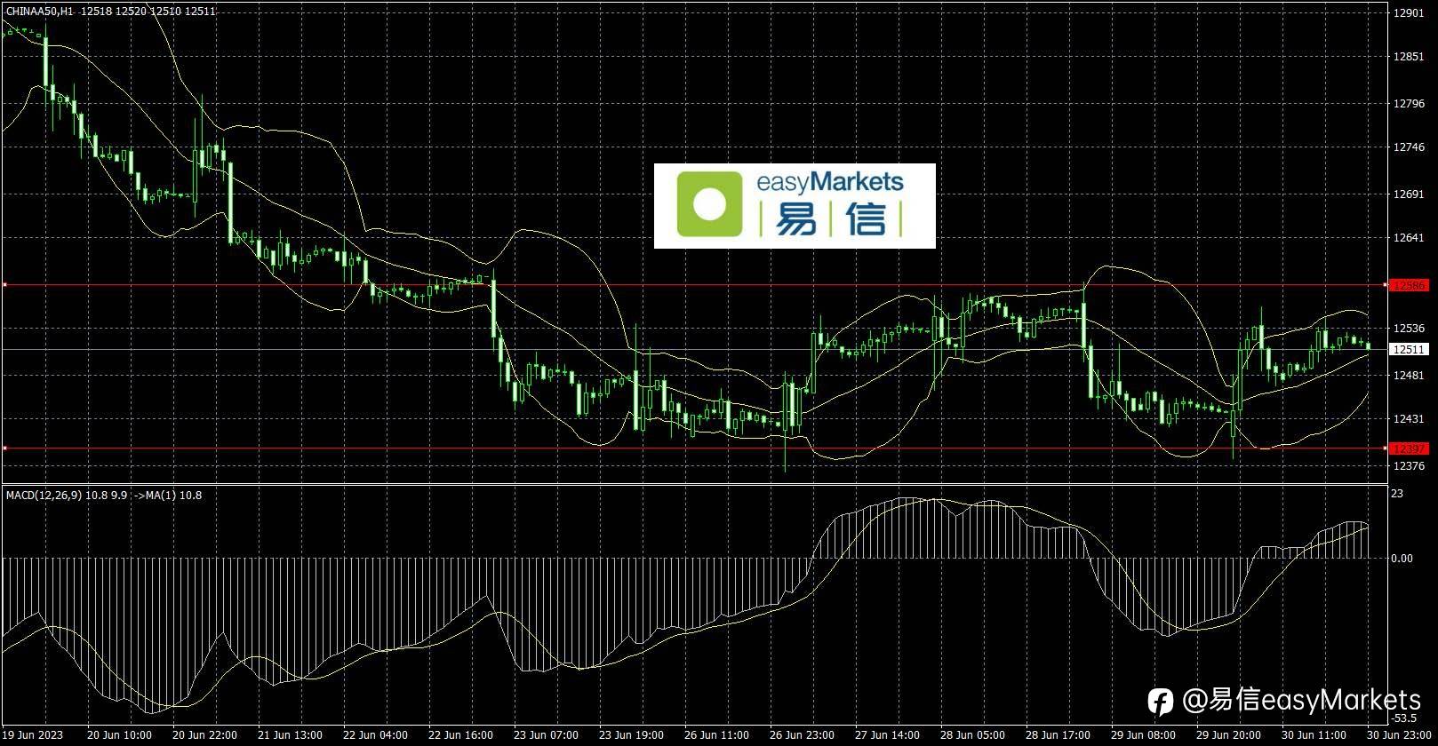Click the 12481 price scale value
Screen dimensions: 1438x746
1410,376
